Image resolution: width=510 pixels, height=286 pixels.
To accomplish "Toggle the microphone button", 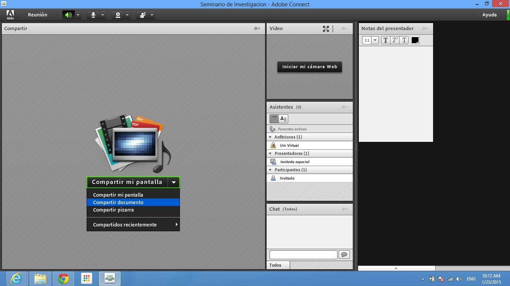I will 93,15.
